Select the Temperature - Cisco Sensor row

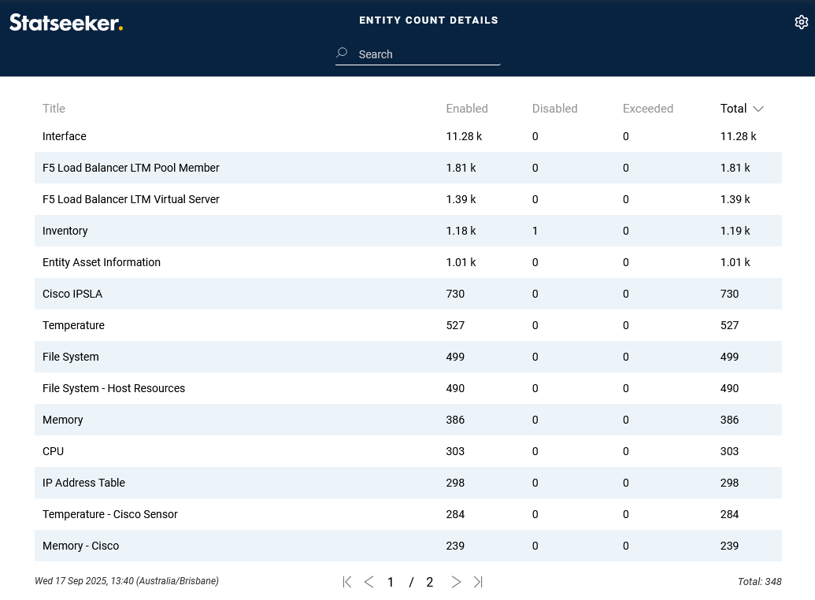[110, 514]
